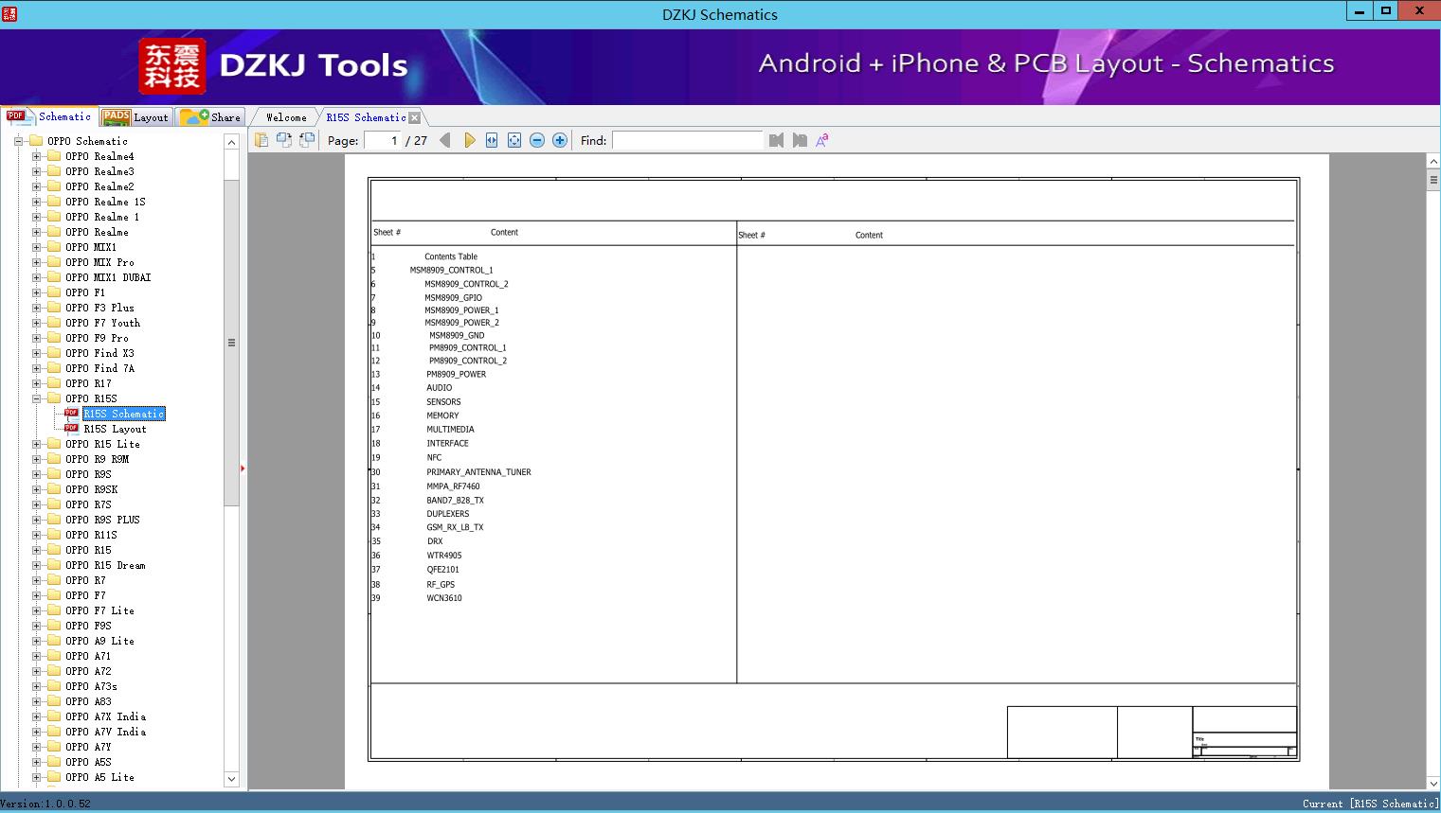Click the find next icon
1441x813 pixels.
click(x=800, y=140)
